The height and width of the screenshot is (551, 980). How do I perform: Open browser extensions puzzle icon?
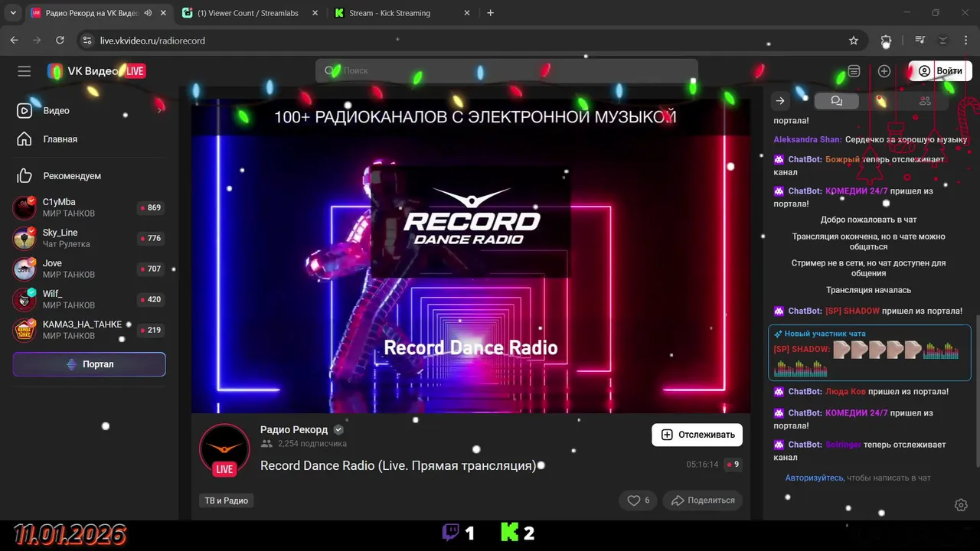pyautogui.click(x=886, y=41)
